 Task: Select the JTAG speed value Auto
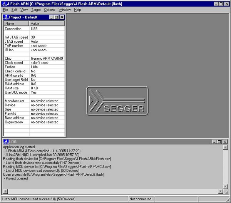34,42
